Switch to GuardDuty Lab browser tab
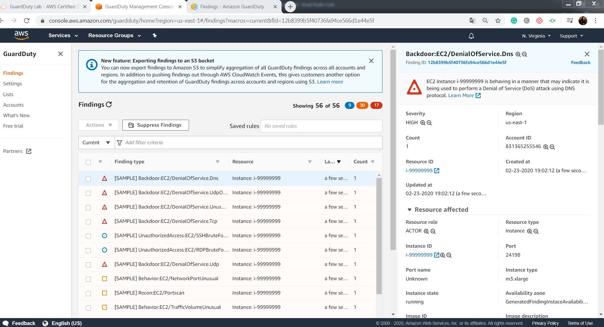 click(44, 7)
